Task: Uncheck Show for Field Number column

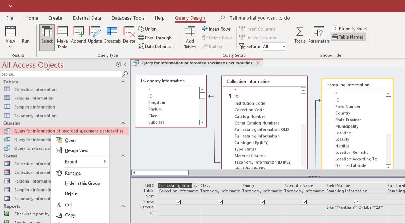Action: click(x=356, y=202)
